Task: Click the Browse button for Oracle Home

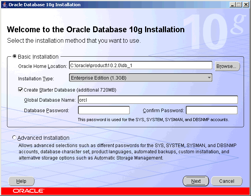Action: coord(227,66)
